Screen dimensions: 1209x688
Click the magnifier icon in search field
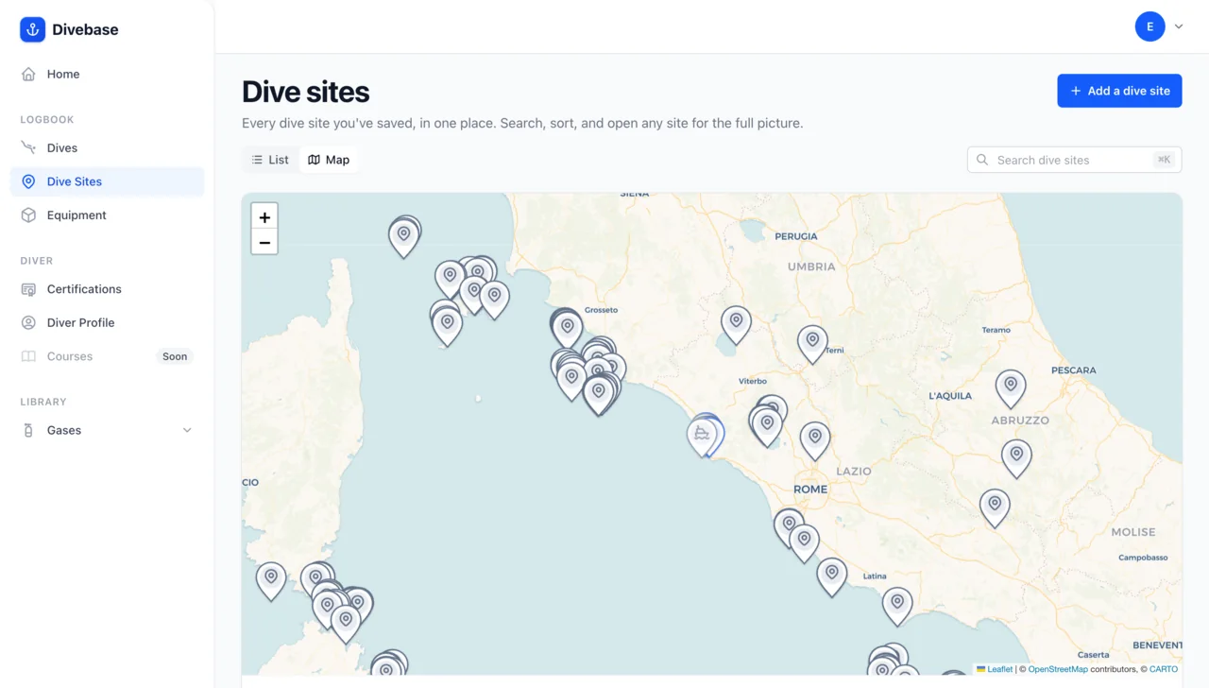pos(982,160)
